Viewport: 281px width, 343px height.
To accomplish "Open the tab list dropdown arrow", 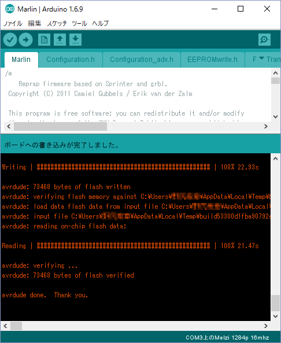I will pos(261,58).
